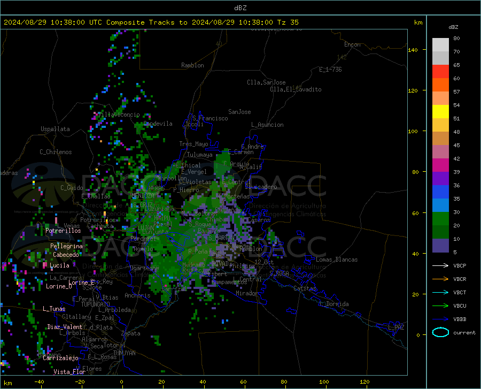
Task: Click the TUPUNGATO map label
Action: click(x=96, y=304)
